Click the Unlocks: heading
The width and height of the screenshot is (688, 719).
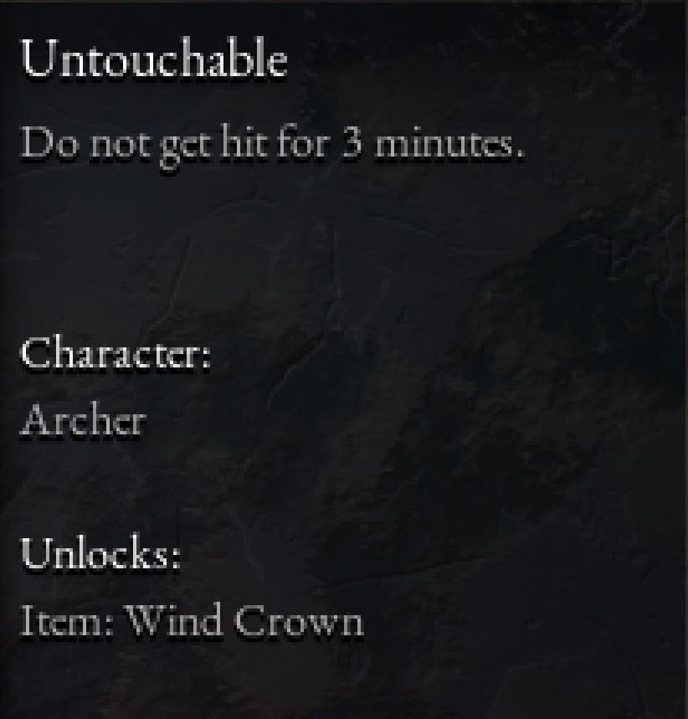click(x=100, y=552)
